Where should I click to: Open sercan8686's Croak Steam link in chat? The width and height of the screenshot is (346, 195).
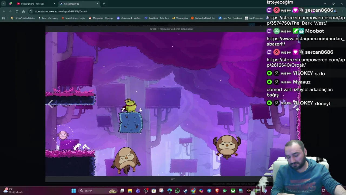(x=306, y=63)
